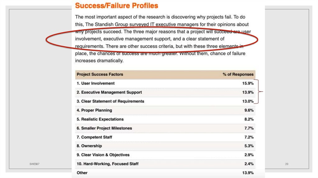This screenshot has width=318, height=178.
Task: Click the "4. Proper Planning" row label
Action: point(94,110)
